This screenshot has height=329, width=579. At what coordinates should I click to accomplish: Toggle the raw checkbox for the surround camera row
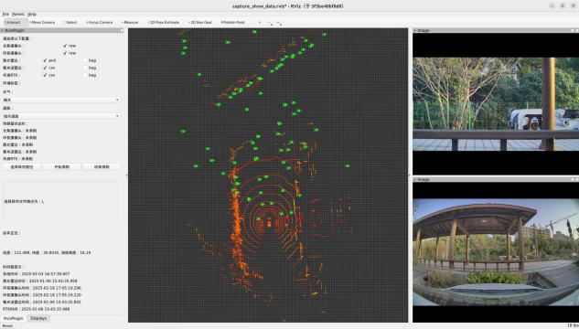tap(65, 53)
